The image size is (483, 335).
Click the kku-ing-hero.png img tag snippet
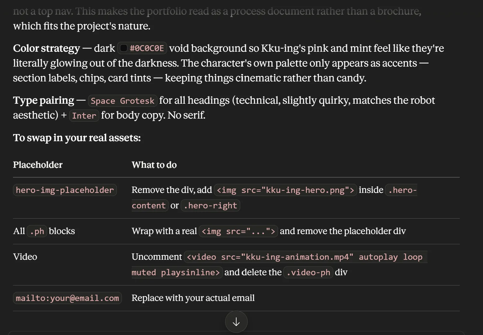click(285, 190)
